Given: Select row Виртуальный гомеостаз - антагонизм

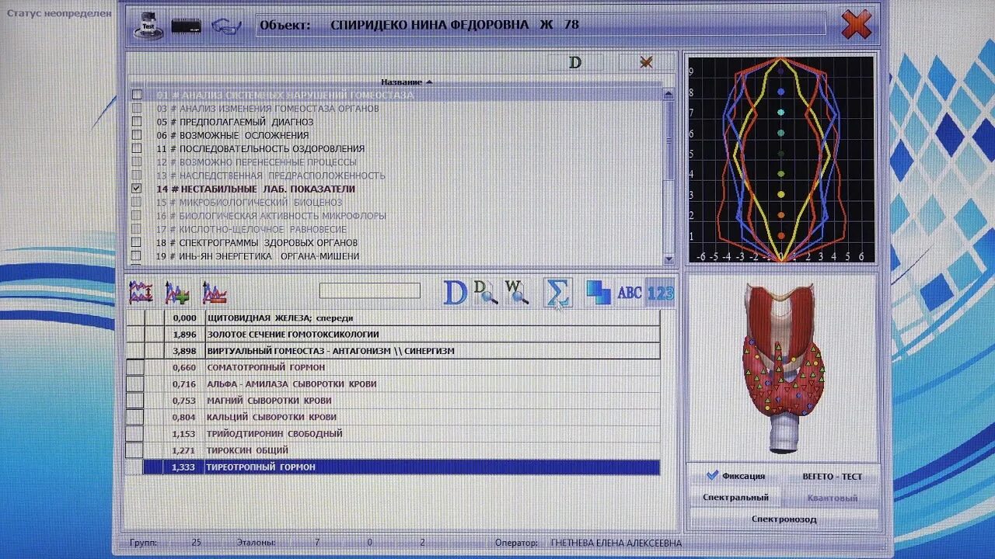Looking at the screenshot, I should point(393,351).
